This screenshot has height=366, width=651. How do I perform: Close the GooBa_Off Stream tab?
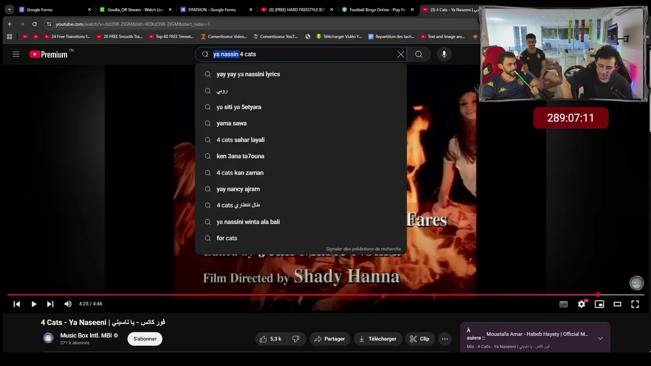click(x=170, y=9)
